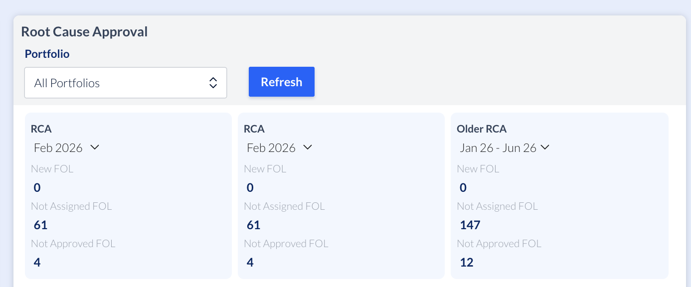Click Feb 2026 chevron in leftmost RCA card
The width and height of the screenshot is (691, 287).
click(94, 147)
